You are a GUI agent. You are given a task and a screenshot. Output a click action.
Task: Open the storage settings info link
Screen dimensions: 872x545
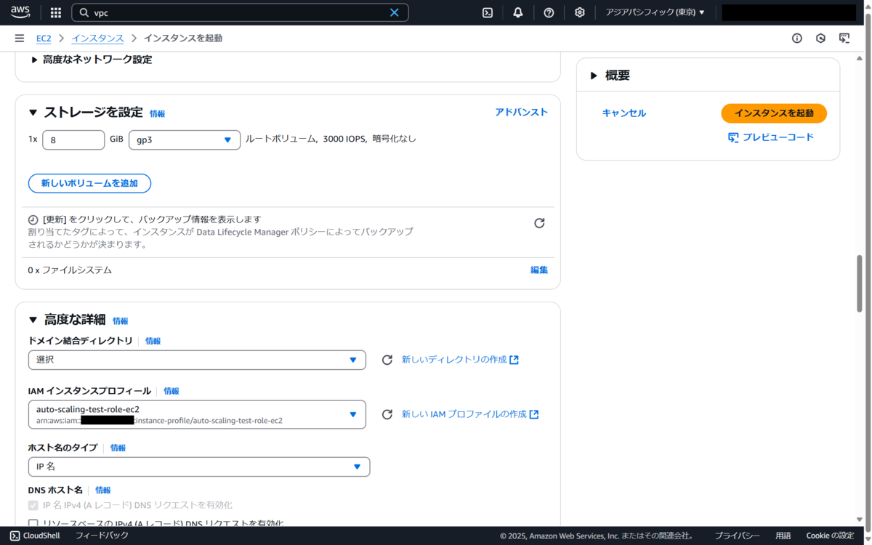[157, 113]
